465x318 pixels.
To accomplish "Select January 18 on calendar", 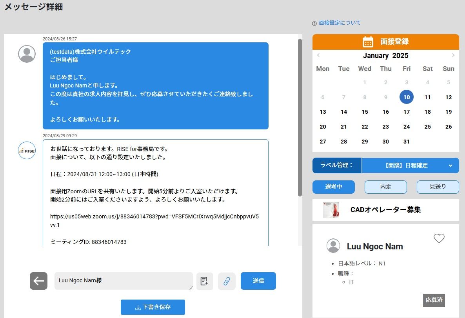I will point(428,112).
